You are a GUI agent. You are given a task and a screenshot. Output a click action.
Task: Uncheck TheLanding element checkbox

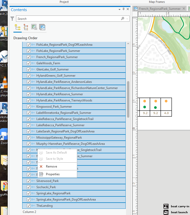coord(29,206)
